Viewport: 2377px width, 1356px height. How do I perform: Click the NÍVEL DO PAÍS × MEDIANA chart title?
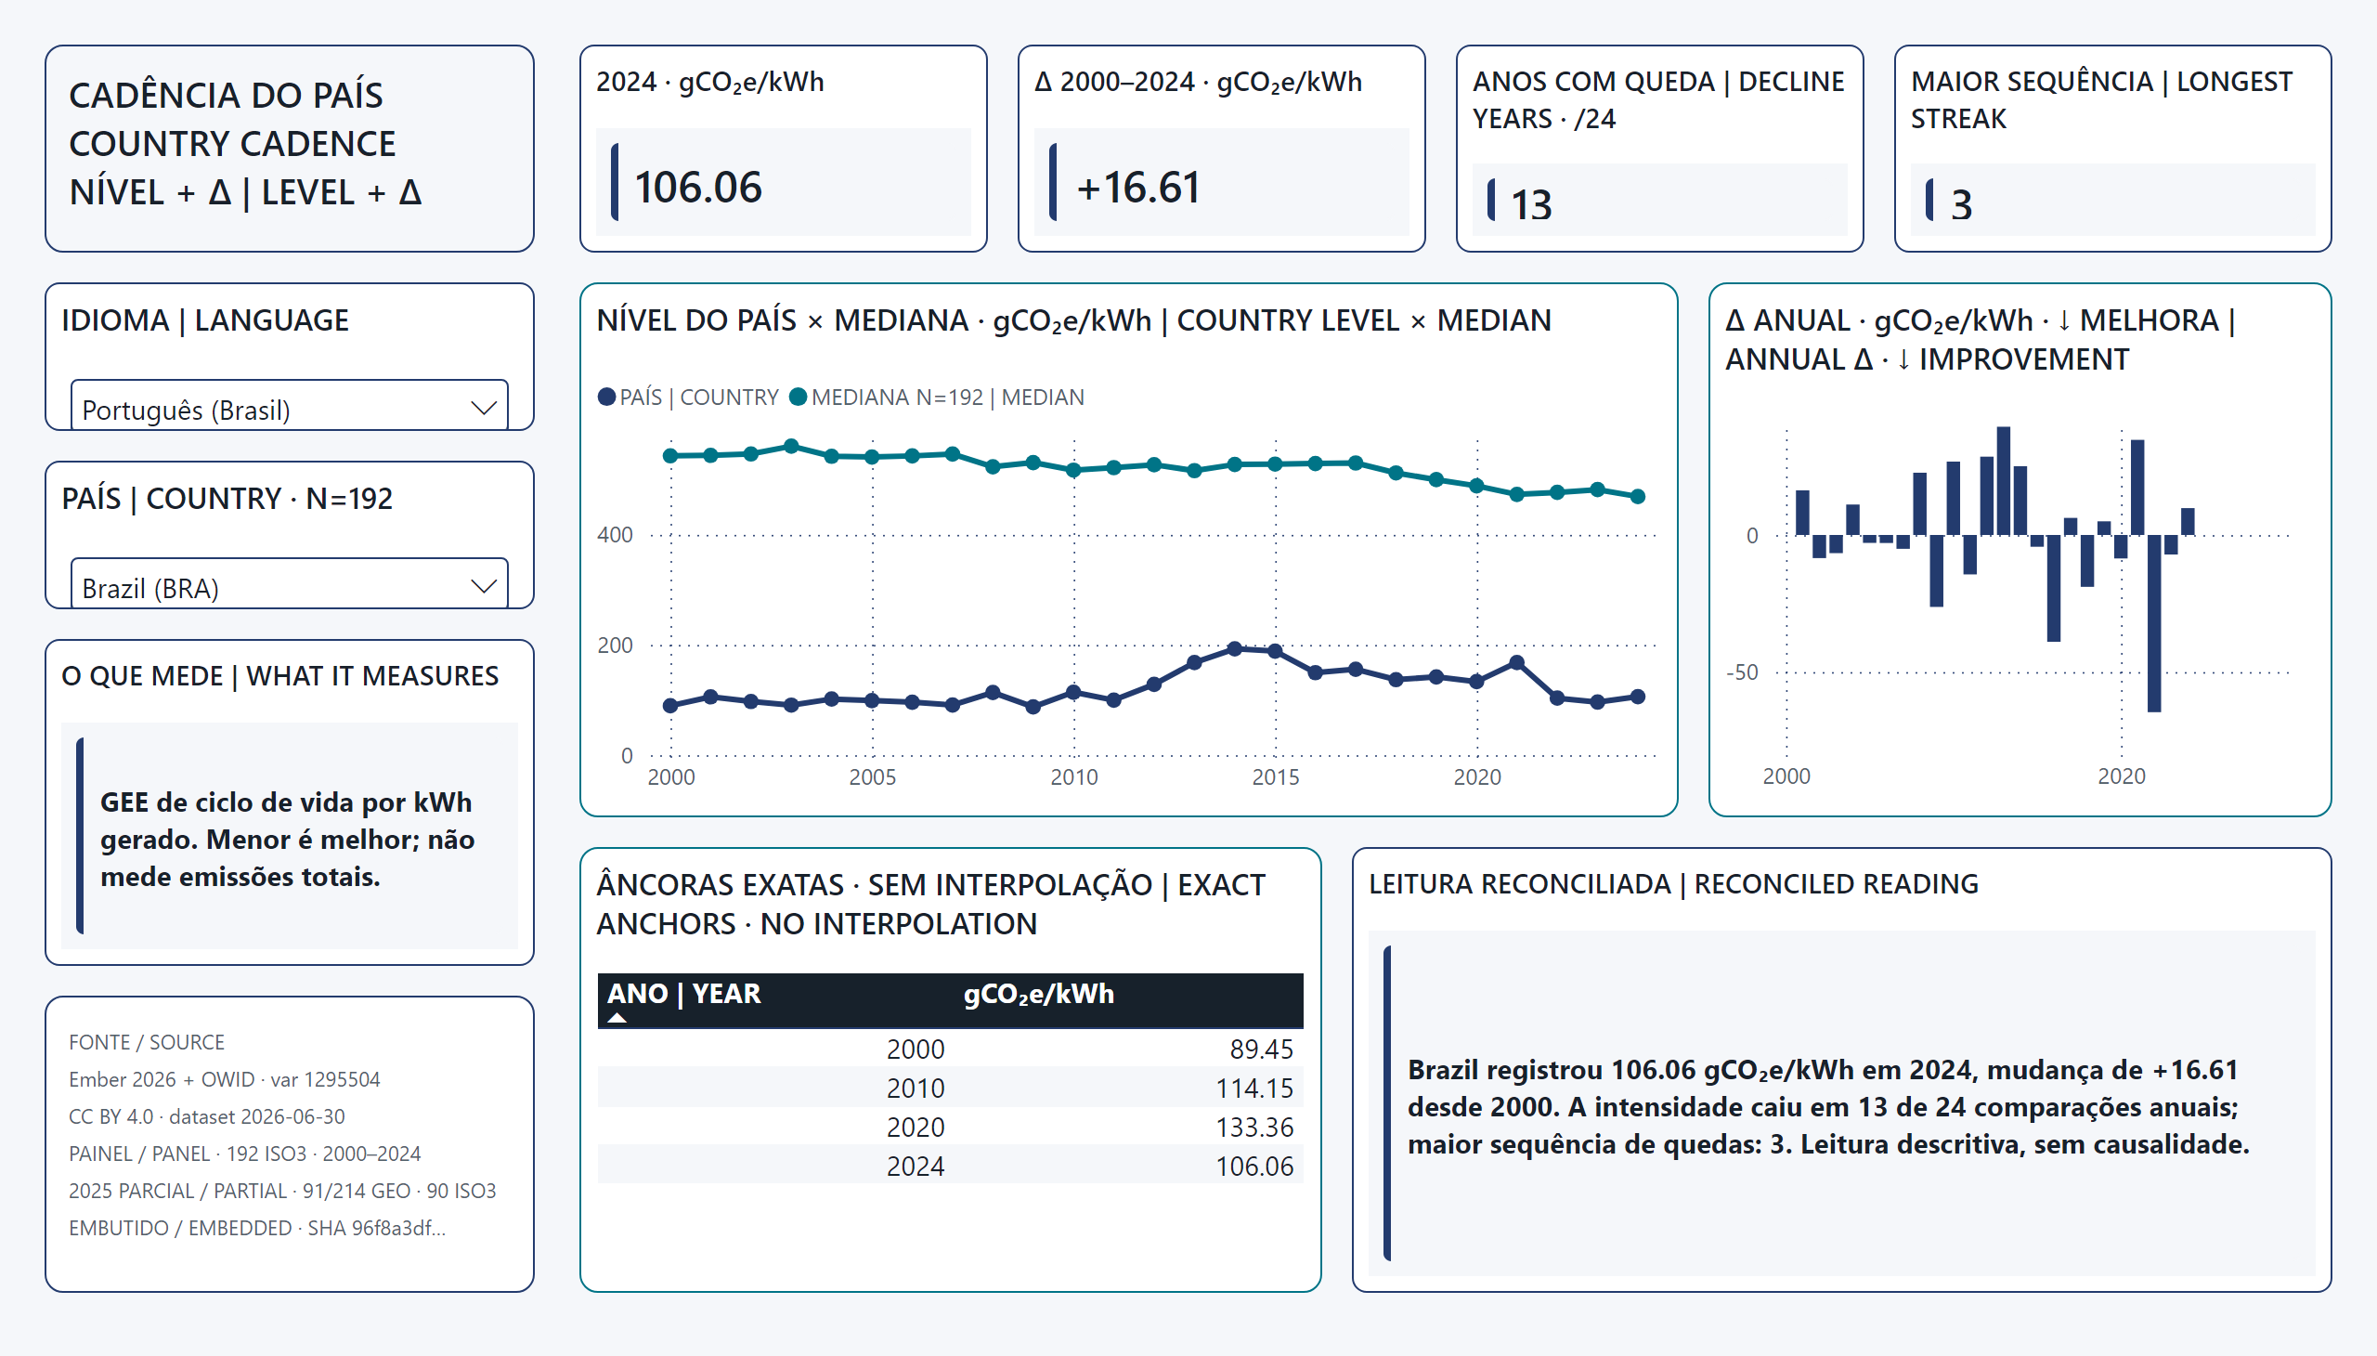coord(1073,320)
